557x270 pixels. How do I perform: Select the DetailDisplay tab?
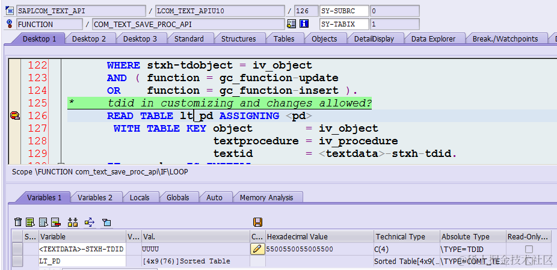click(374, 38)
